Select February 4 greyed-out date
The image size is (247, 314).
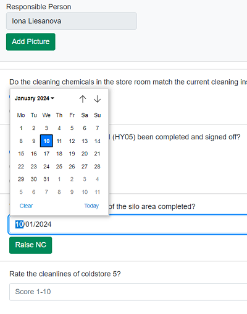click(98, 179)
